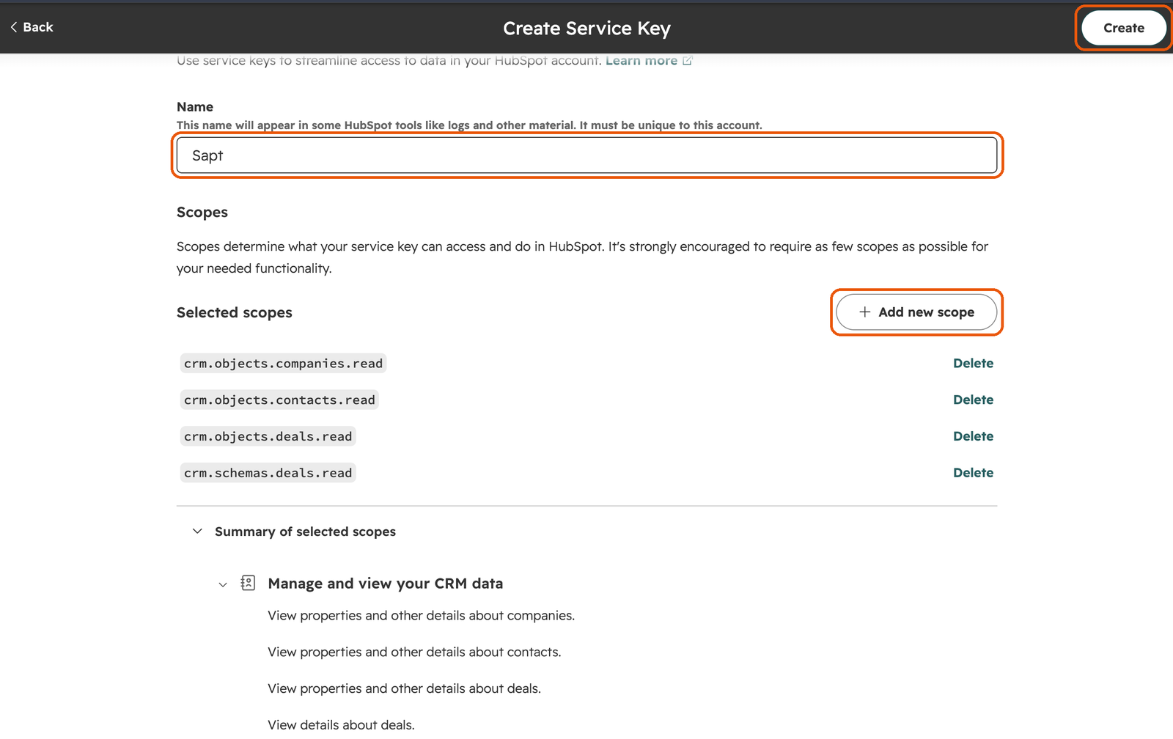Focus the Name input field containing Sapt
Screen dimensions: 1173x739
click(x=586, y=155)
